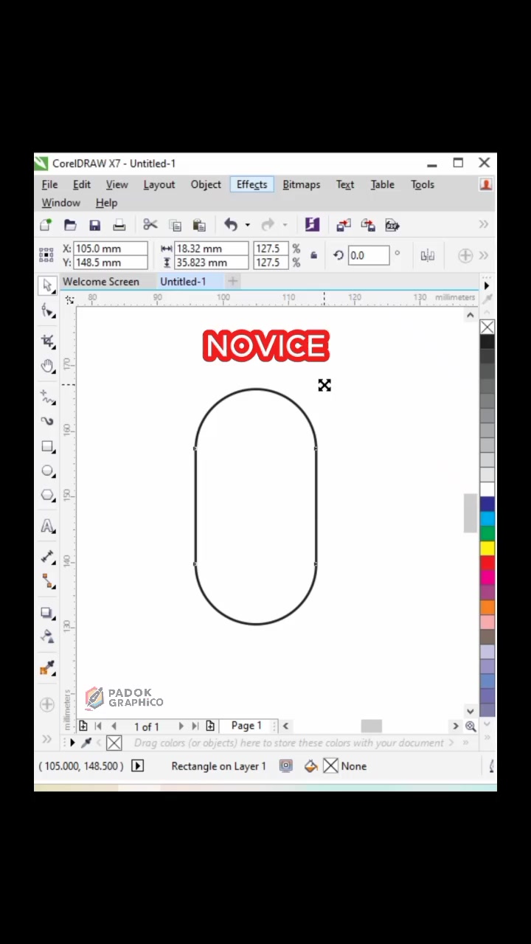
Task: Switch to the Untitled-1 tab
Action: (183, 282)
